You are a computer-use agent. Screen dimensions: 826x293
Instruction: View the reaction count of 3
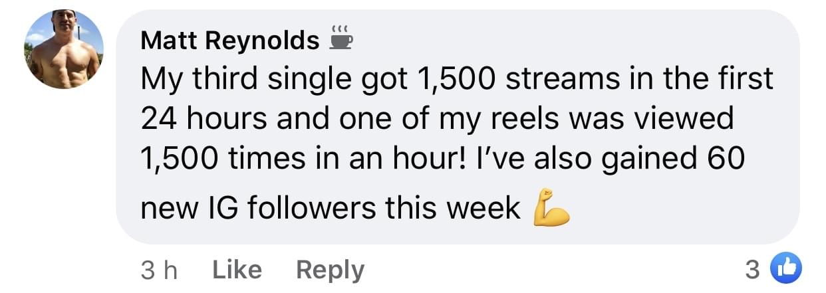click(x=752, y=269)
